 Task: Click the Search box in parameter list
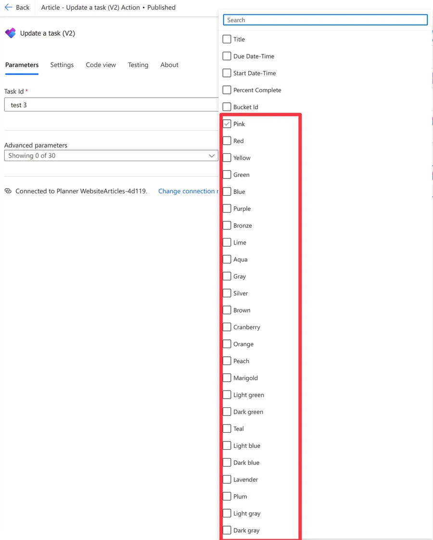pyautogui.click(x=325, y=20)
